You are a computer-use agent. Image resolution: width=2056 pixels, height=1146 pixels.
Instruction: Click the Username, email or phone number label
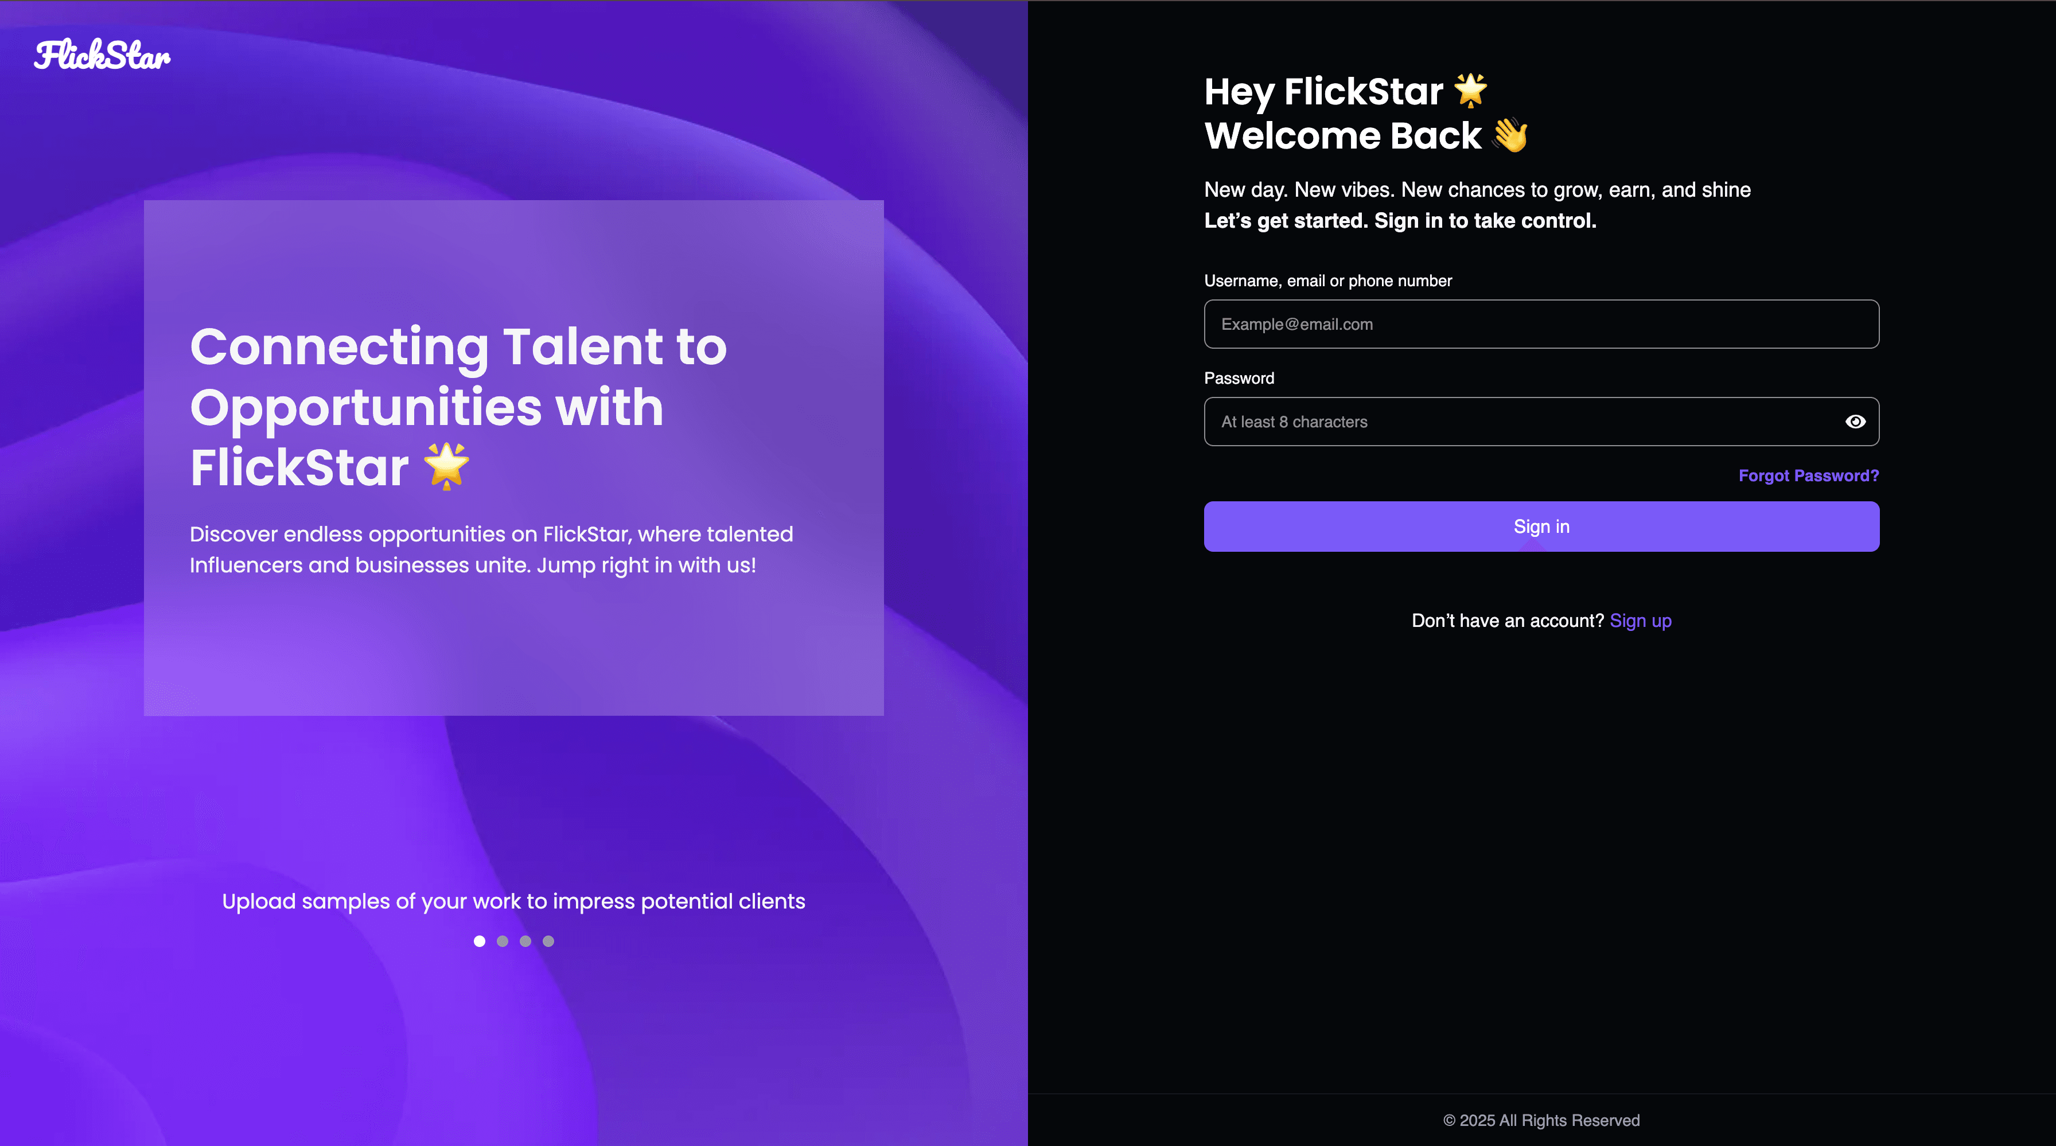pos(1327,281)
